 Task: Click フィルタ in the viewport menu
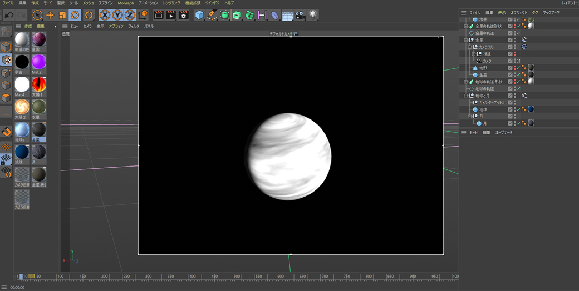[134, 26]
